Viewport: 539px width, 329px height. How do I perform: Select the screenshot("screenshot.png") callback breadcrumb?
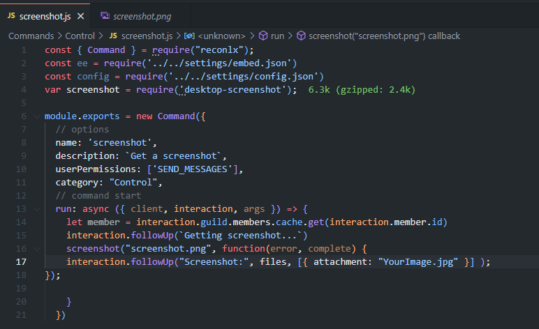point(384,36)
